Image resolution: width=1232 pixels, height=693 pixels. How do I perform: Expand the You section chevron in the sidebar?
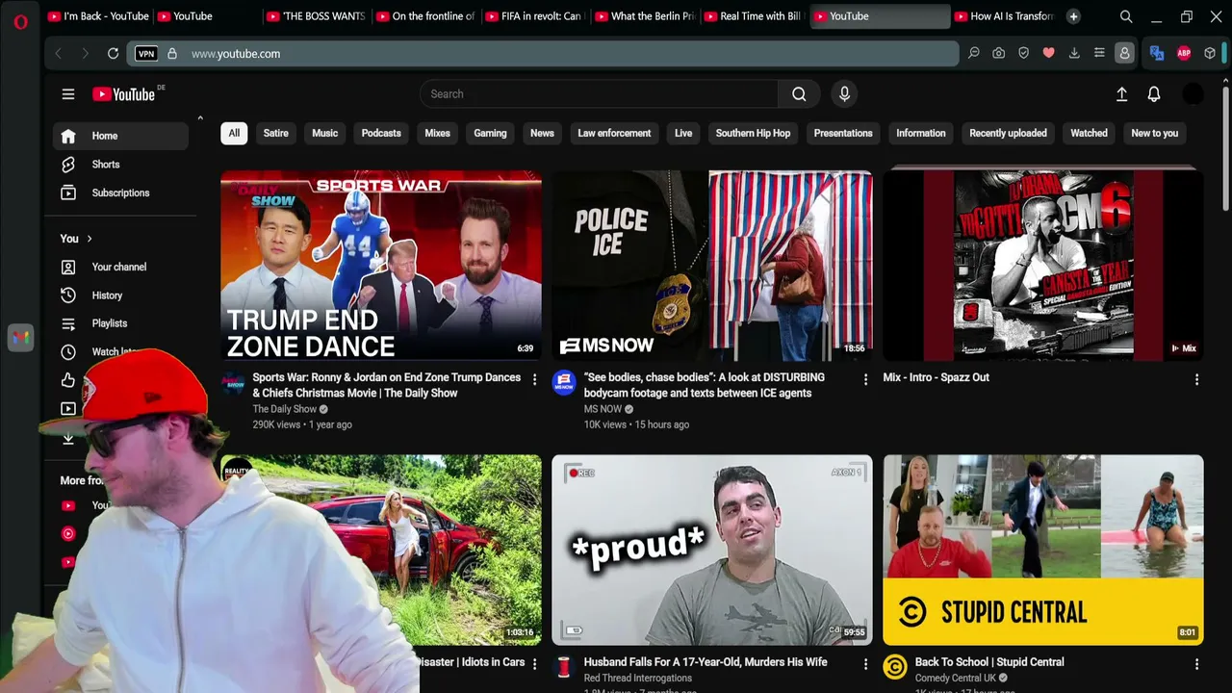(x=90, y=239)
